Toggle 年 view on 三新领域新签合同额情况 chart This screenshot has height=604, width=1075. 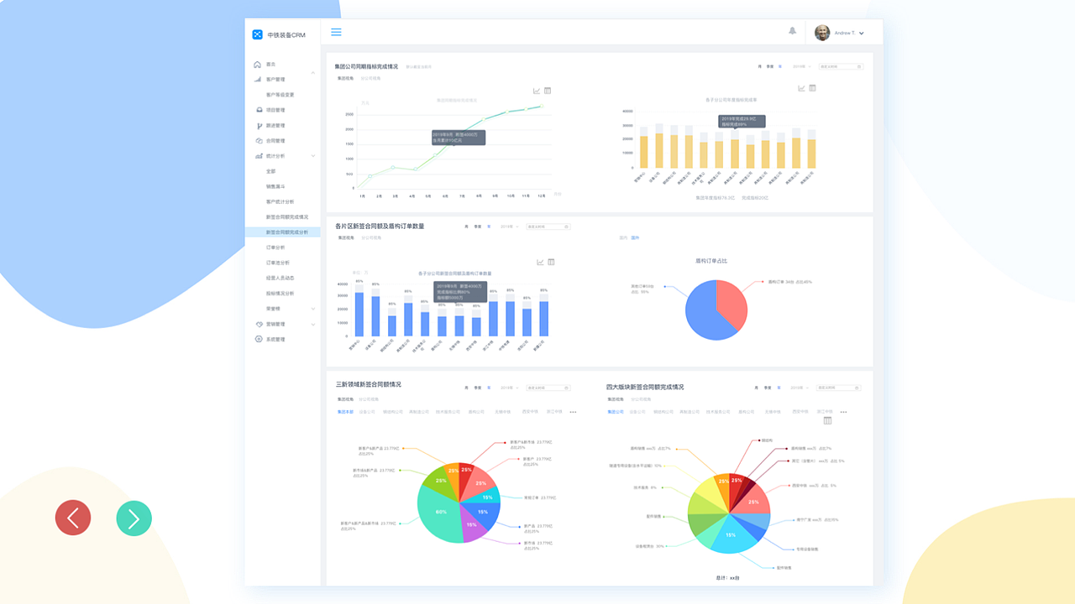(x=489, y=388)
